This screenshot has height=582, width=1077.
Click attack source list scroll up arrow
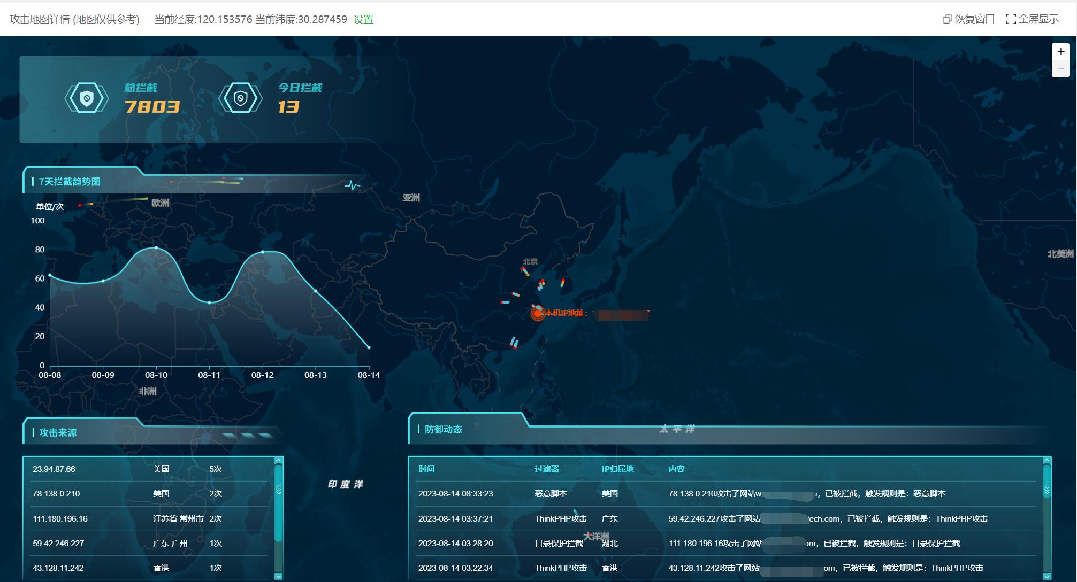278,460
